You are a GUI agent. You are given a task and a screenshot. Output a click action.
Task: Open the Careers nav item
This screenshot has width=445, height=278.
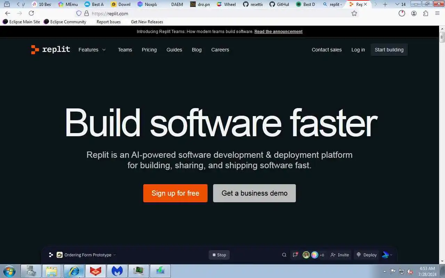(220, 50)
